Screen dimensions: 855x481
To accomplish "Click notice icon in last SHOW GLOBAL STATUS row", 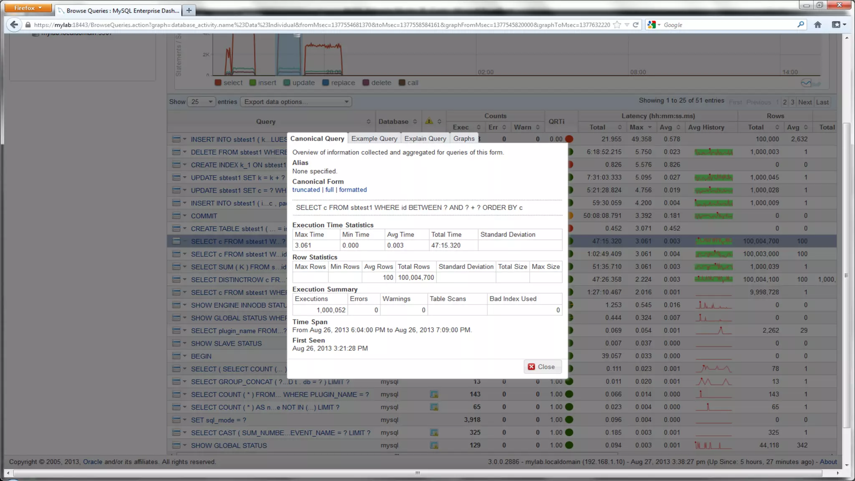I will tap(434, 446).
